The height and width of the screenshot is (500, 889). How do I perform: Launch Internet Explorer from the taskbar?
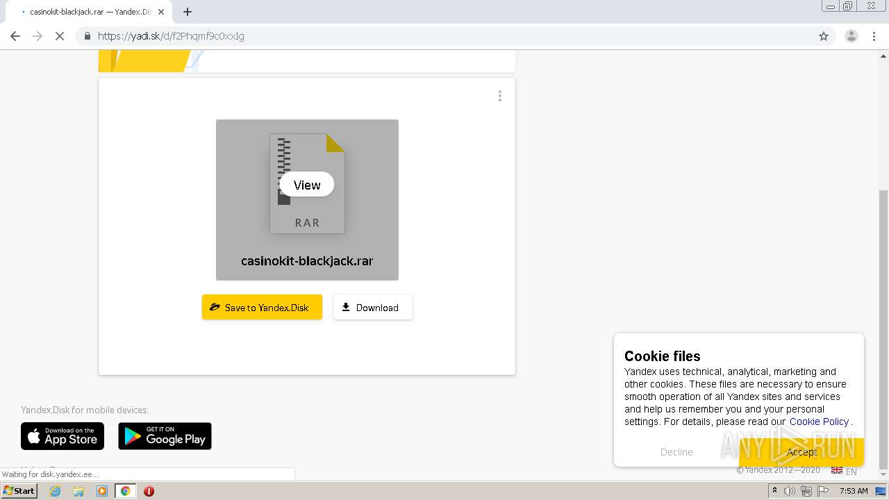55,491
